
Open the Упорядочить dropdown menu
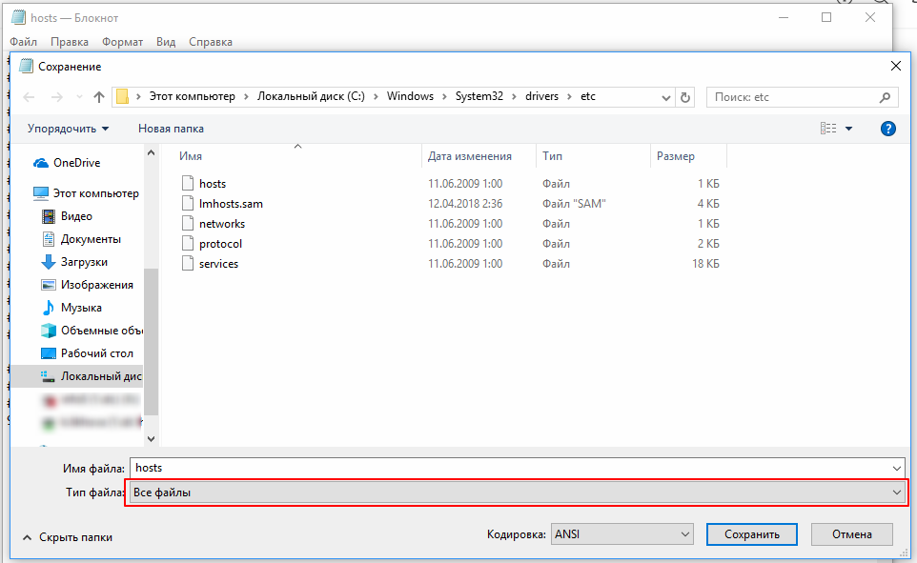click(x=68, y=129)
